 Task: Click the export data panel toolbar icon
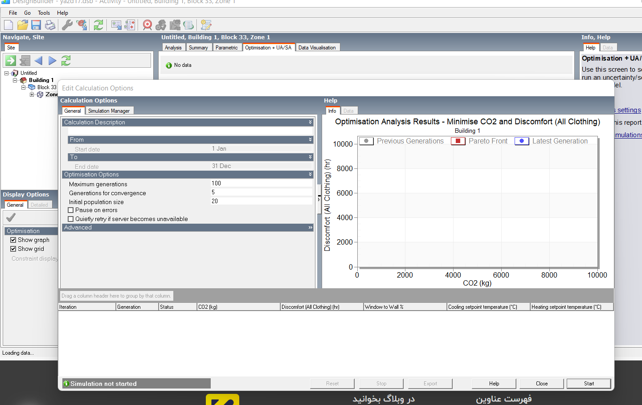coord(116,25)
